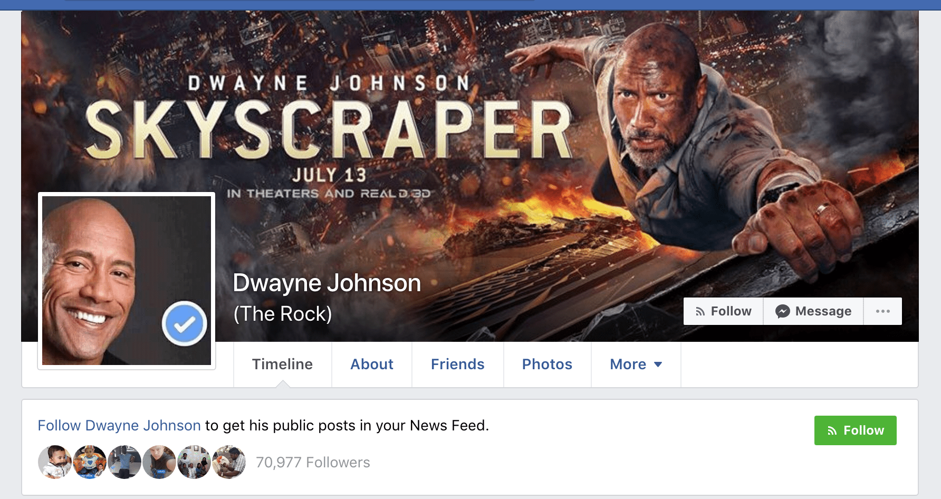This screenshot has width=941, height=499.
Task: Open the Photos tab
Action: 547,364
